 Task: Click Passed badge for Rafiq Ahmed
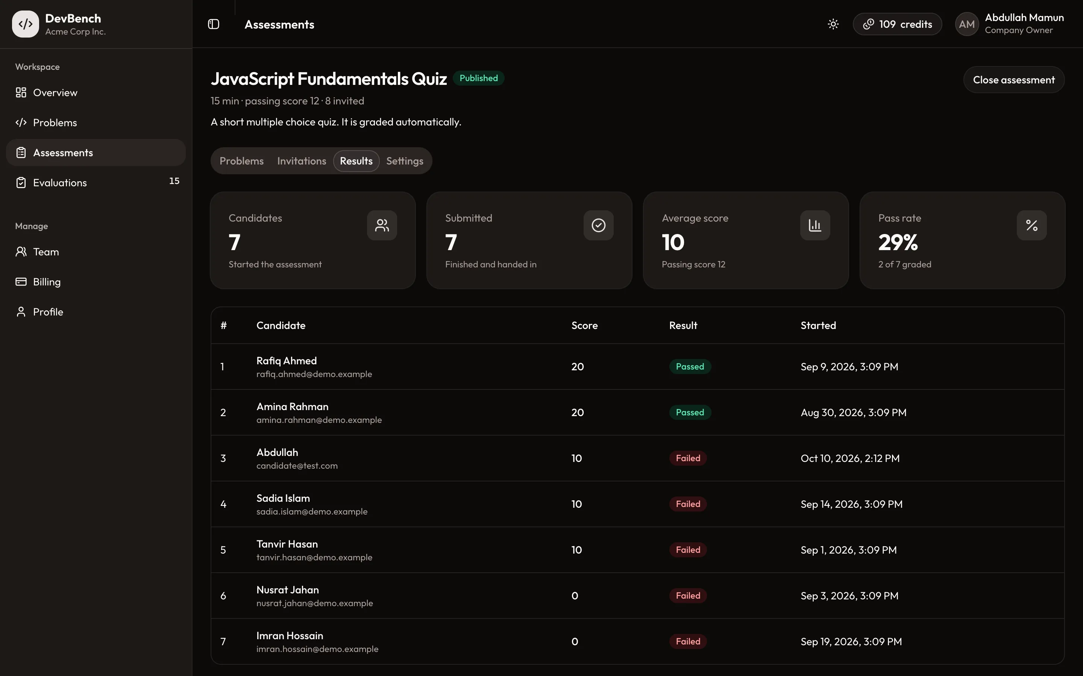tap(690, 367)
